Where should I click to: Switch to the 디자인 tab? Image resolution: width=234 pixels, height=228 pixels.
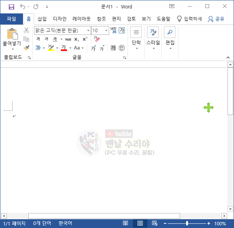pyautogui.click(x=60, y=19)
